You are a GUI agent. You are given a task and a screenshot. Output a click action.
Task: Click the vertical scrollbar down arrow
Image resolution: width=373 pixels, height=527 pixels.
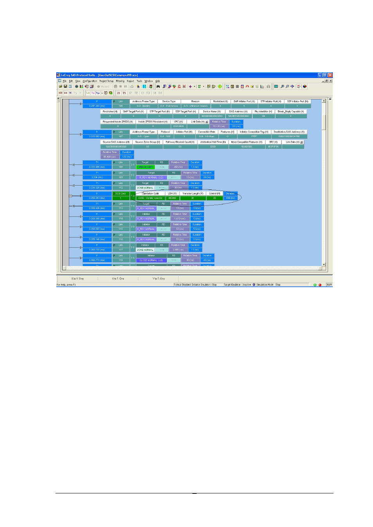click(x=324, y=264)
